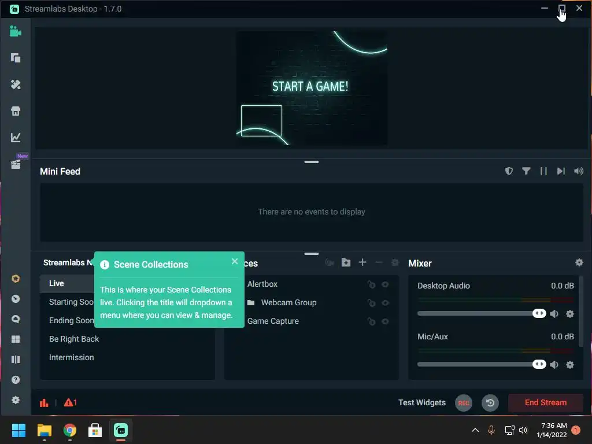Viewport: 592px width, 444px height.
Task: Open the red warning notification
Action: 70,402
